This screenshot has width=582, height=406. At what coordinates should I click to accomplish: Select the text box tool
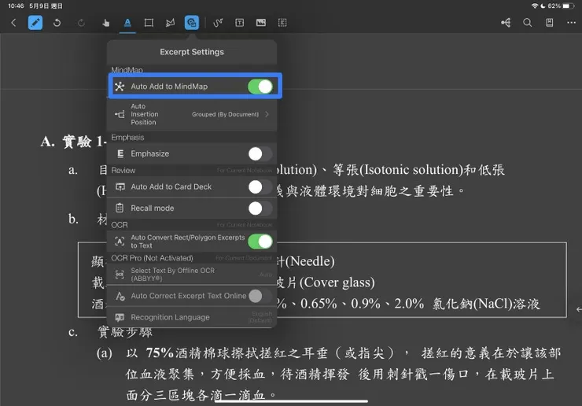point(239,23)
